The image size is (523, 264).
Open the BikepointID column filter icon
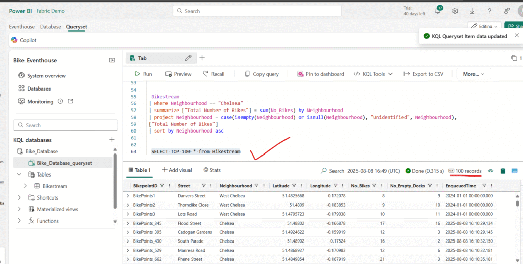162,186
